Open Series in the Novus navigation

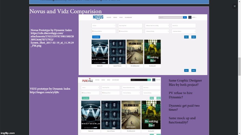coord(115,18)
